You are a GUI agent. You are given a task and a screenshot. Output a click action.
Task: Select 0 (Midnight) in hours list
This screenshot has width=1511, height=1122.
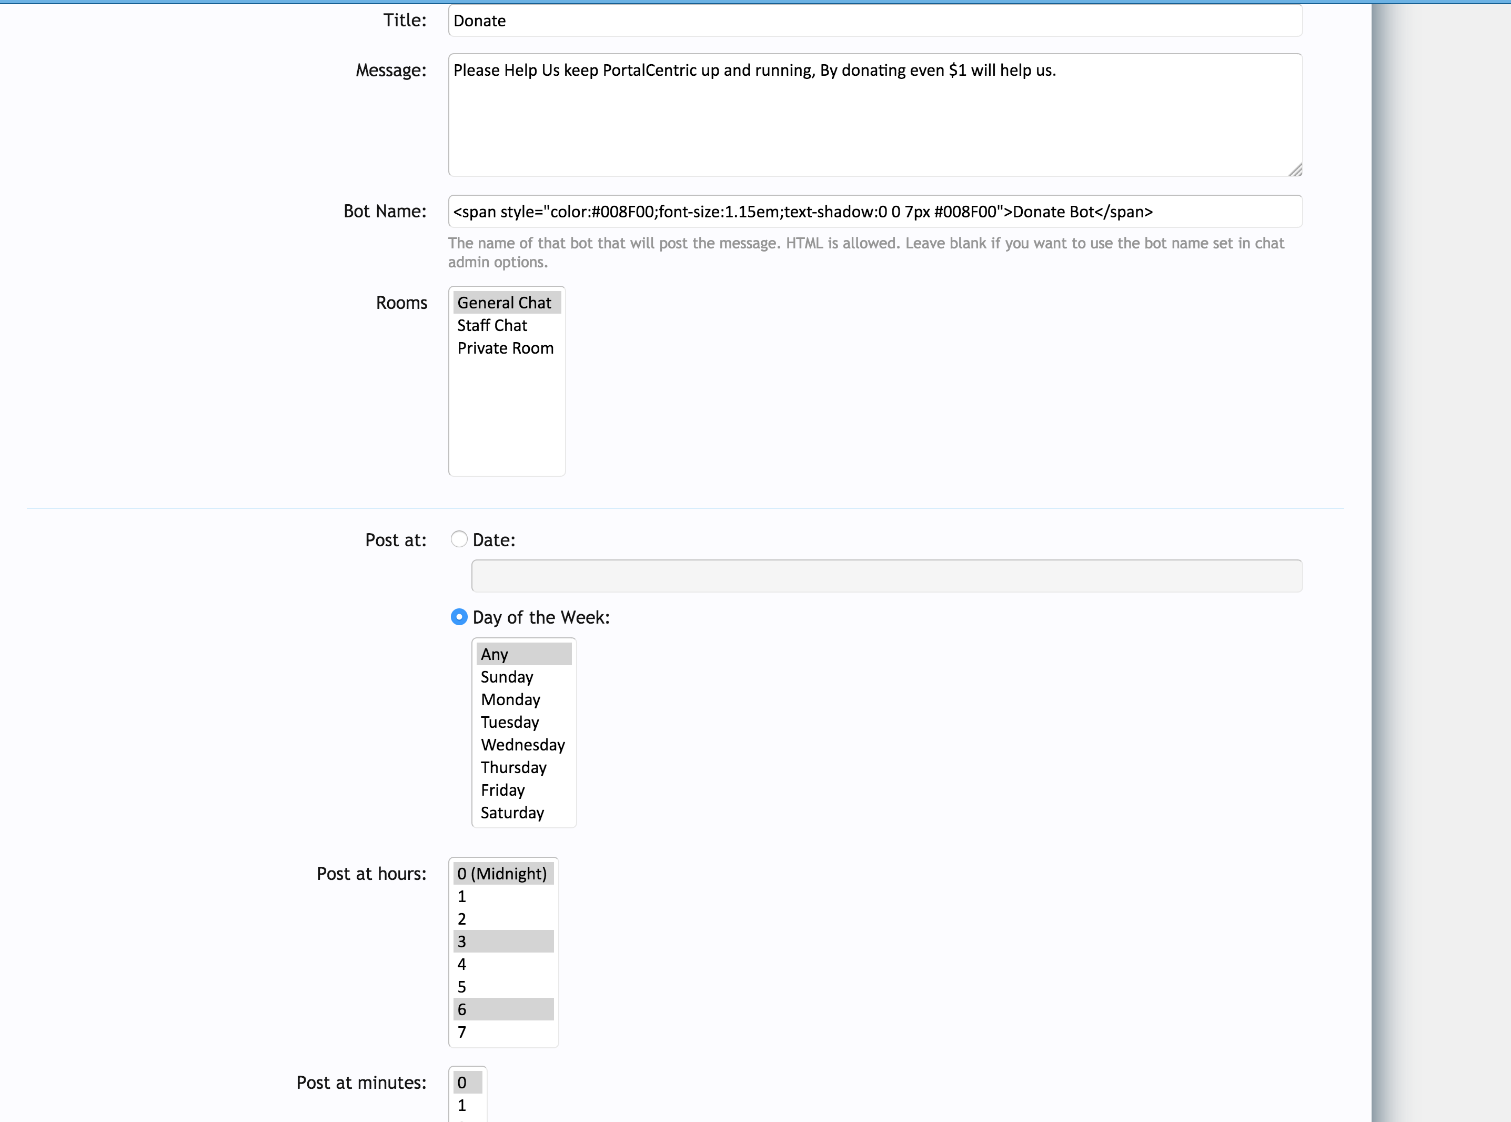coord(501,874)
